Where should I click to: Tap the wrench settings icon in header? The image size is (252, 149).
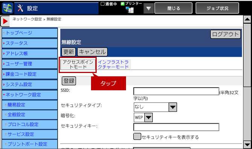coord(20,8)
